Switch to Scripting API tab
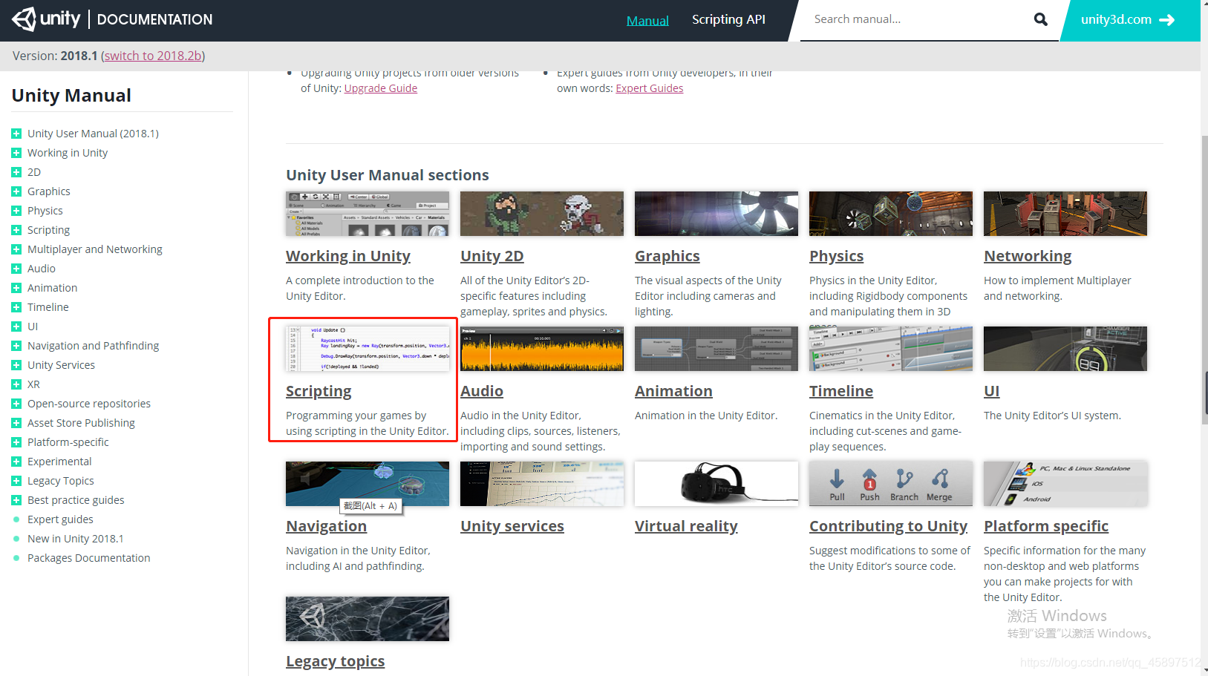 tap(728, 19)
